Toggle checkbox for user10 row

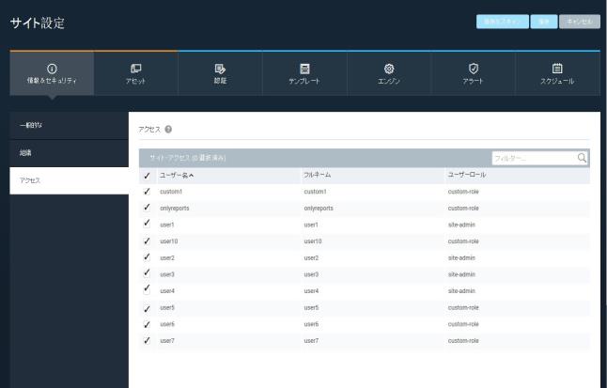pos(145,241)
